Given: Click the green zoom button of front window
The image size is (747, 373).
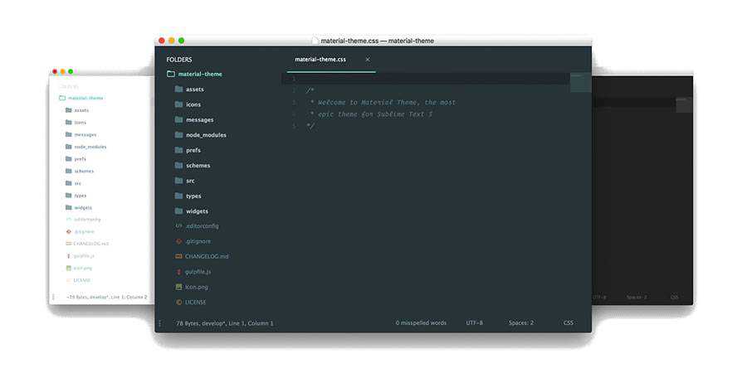Looking at the screenshot, I should (x=182, y=41).
